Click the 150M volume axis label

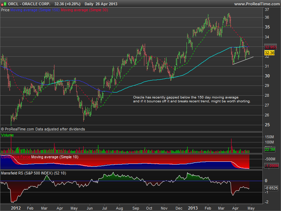point(269,137)
